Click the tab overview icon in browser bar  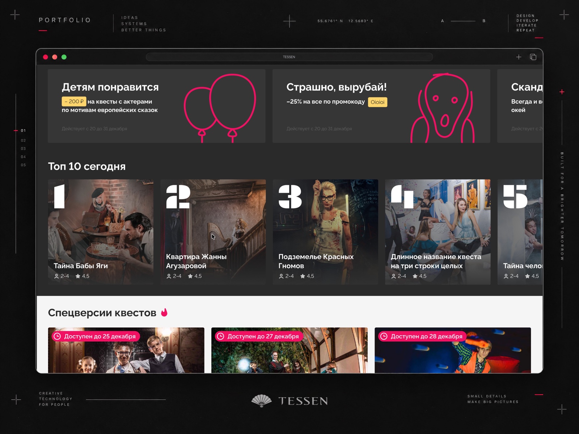point(533,57)
